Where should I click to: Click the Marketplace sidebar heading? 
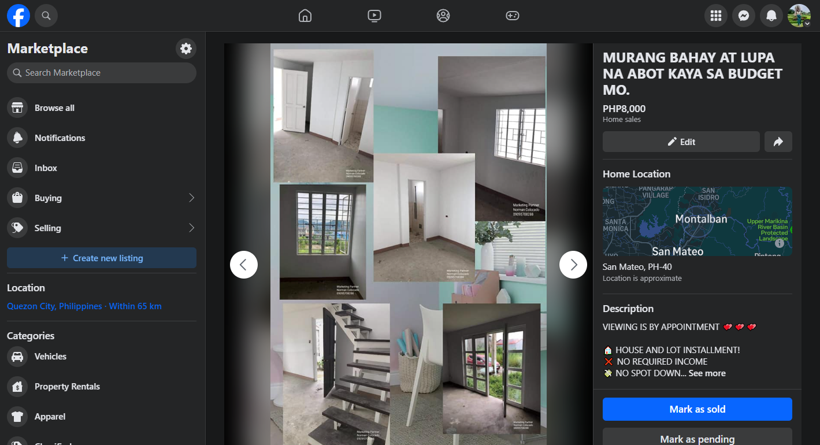coord(47,49)
